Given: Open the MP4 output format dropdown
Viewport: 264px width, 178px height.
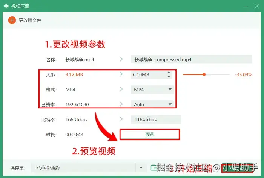Looking at the screenshot, I should coord(152,90).
